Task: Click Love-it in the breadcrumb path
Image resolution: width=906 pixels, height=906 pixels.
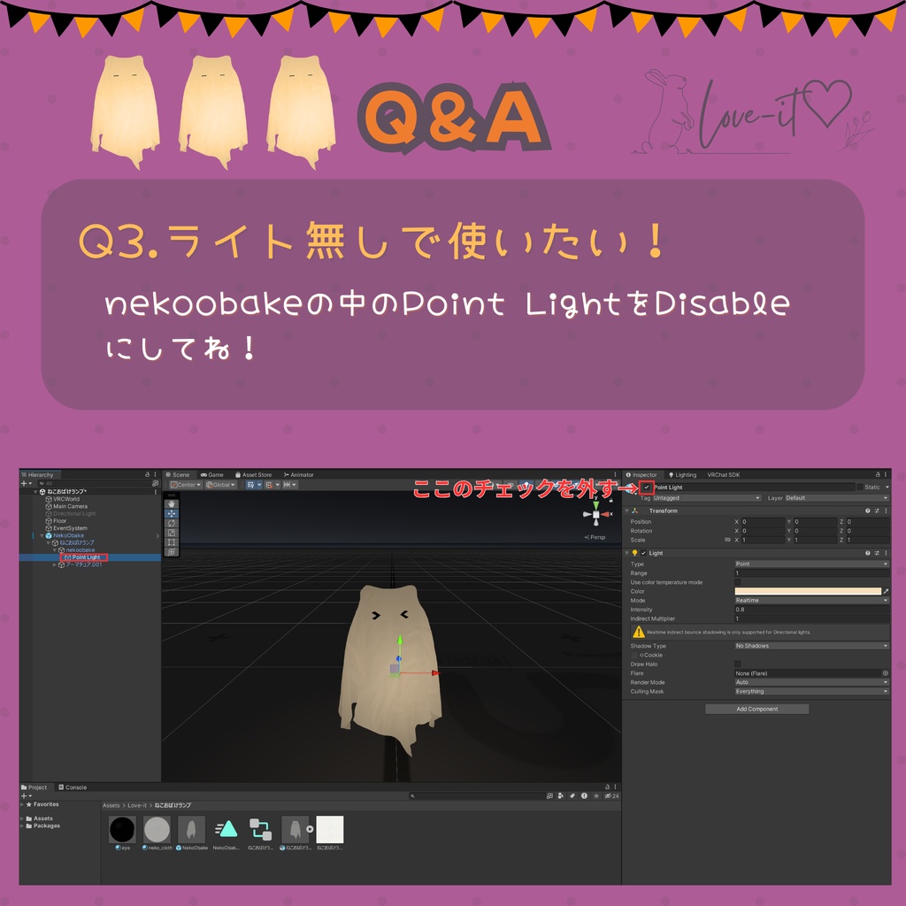Action: [137, 805]
